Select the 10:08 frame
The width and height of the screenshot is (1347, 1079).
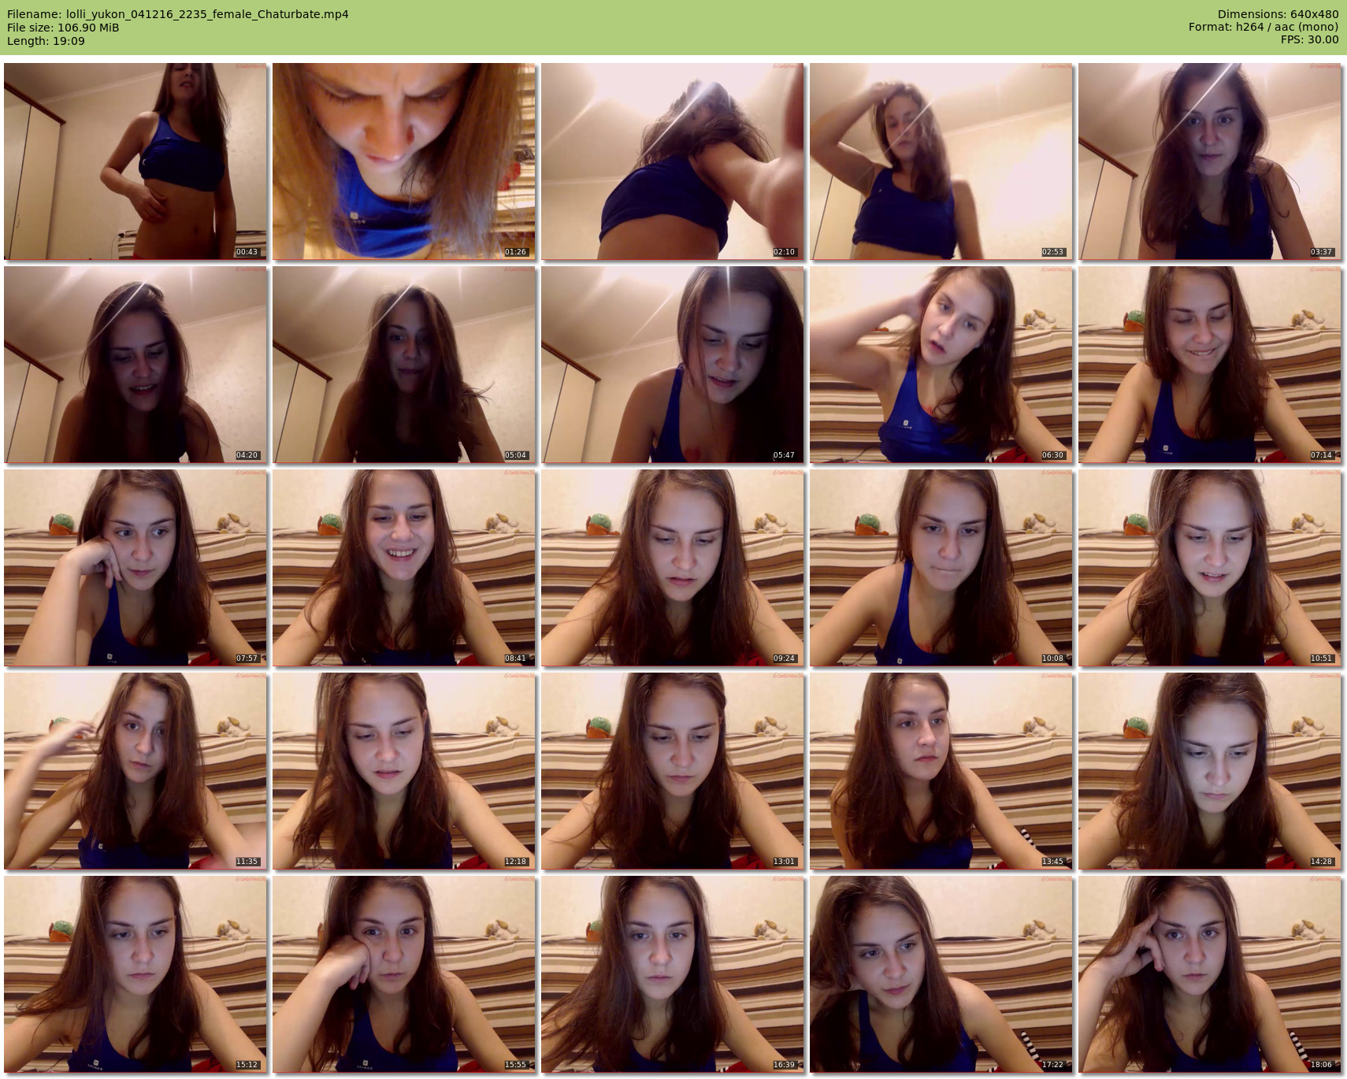tap(941, 568)
